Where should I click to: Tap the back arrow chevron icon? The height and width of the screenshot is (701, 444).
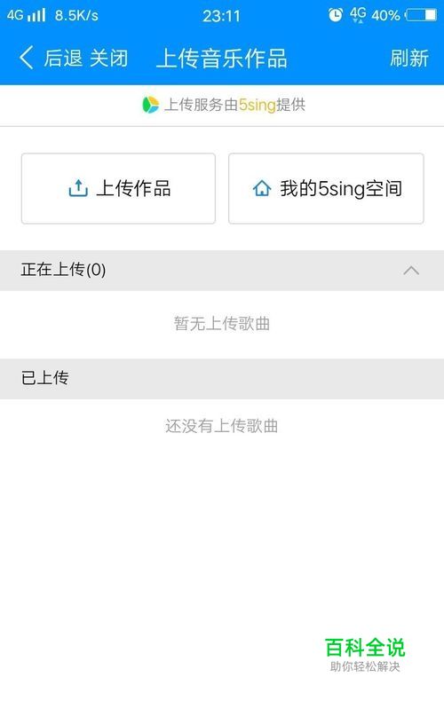coord(27,58)
